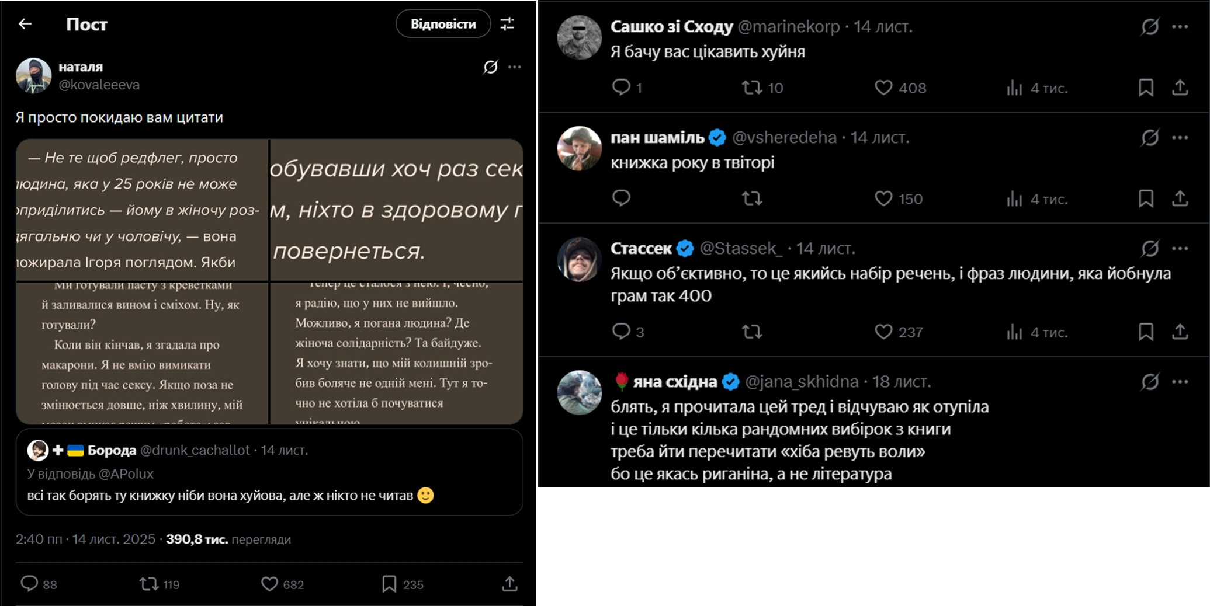Viewport: 1210px width, 606px height.
Task: Open more options menu on наталя's post
Action: (515, 67)
